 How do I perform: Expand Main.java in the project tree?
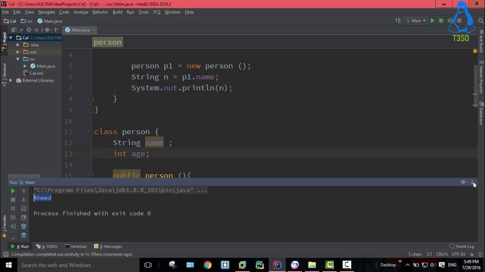pos(25,66)
